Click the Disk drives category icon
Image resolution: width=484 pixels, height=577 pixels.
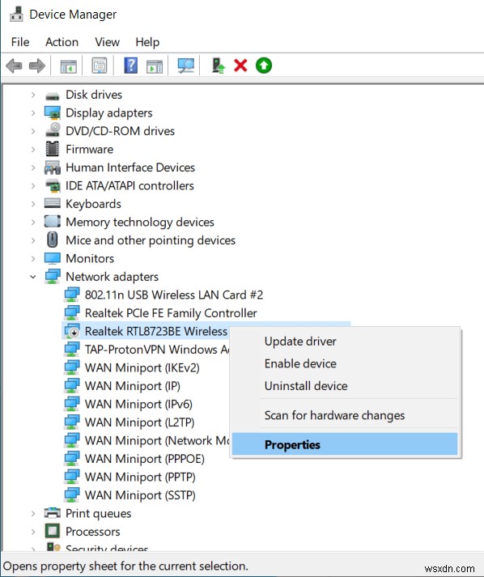tap(53, 95)
